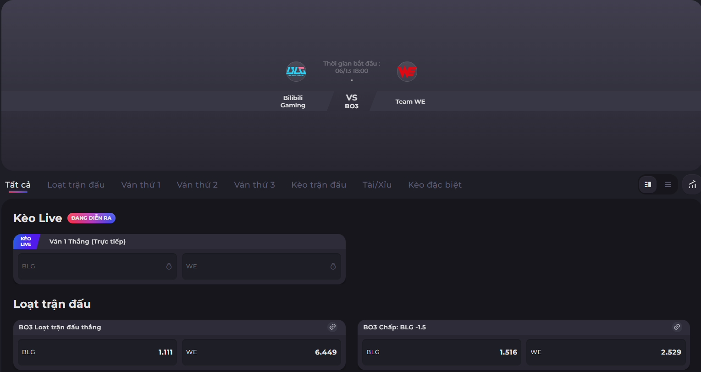Bet on BLG at odds 1.111
Viewport: 701px width, 372px height.
pos(97,352)
